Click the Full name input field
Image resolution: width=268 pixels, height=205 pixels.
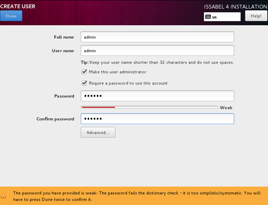[x=157, y=37]
